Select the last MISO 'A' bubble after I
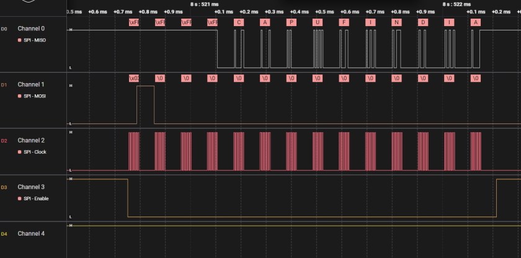This screenshot has height=258, width=521. point(476,22)
